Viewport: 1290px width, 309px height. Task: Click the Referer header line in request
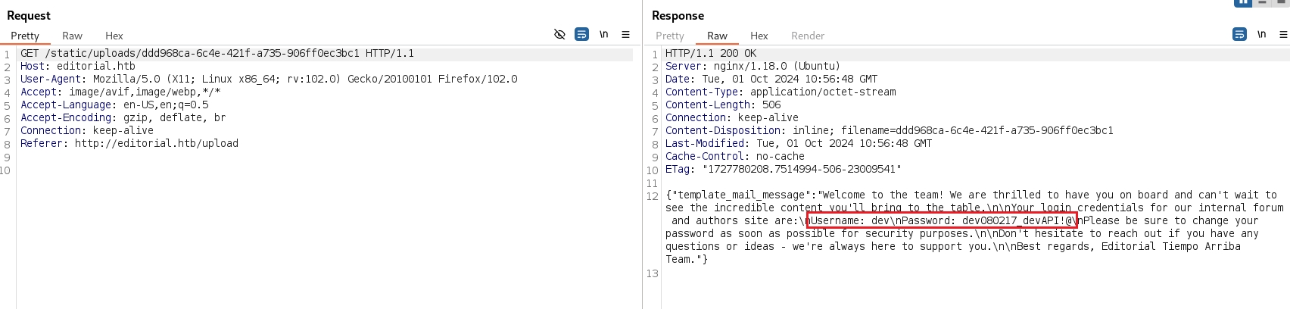tap(129, 143)
